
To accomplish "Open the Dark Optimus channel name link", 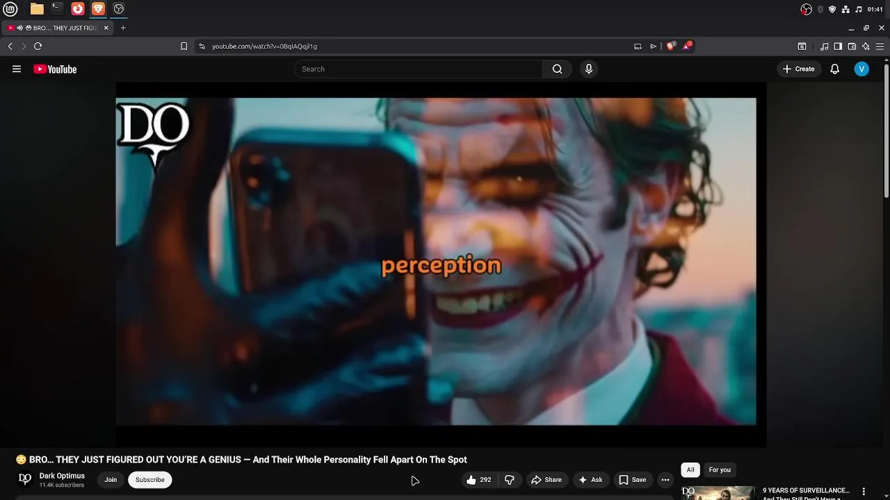I will coord(62,476).
